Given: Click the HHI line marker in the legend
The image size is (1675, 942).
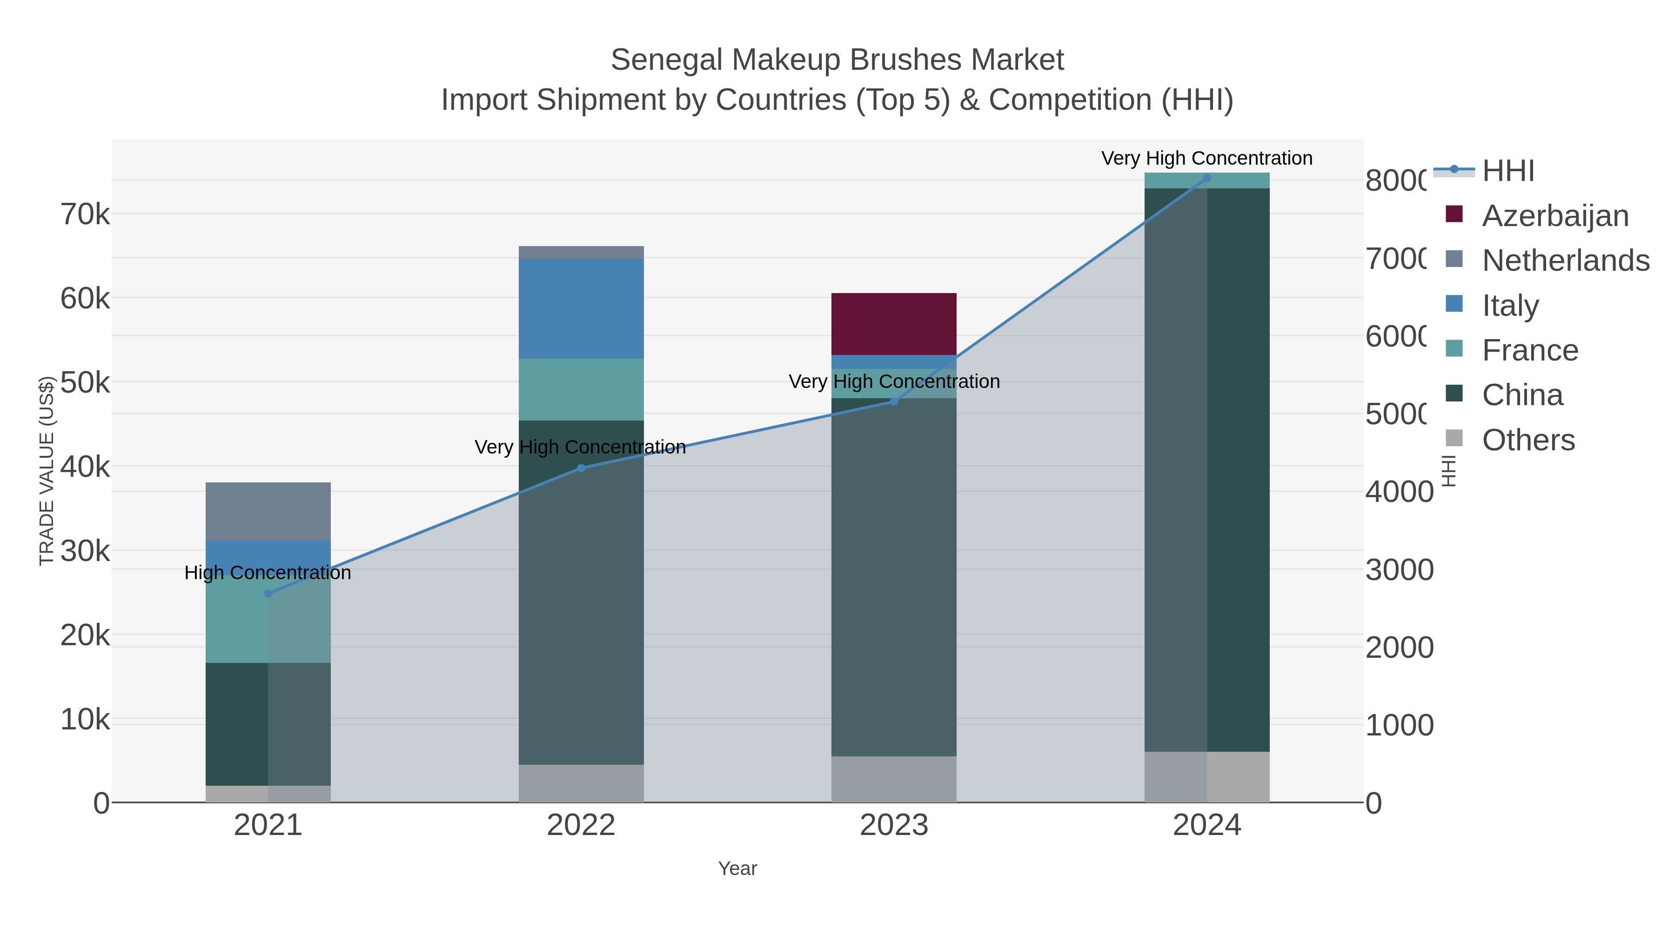Looking at the screenshot, I should (x=1454, y=170).
